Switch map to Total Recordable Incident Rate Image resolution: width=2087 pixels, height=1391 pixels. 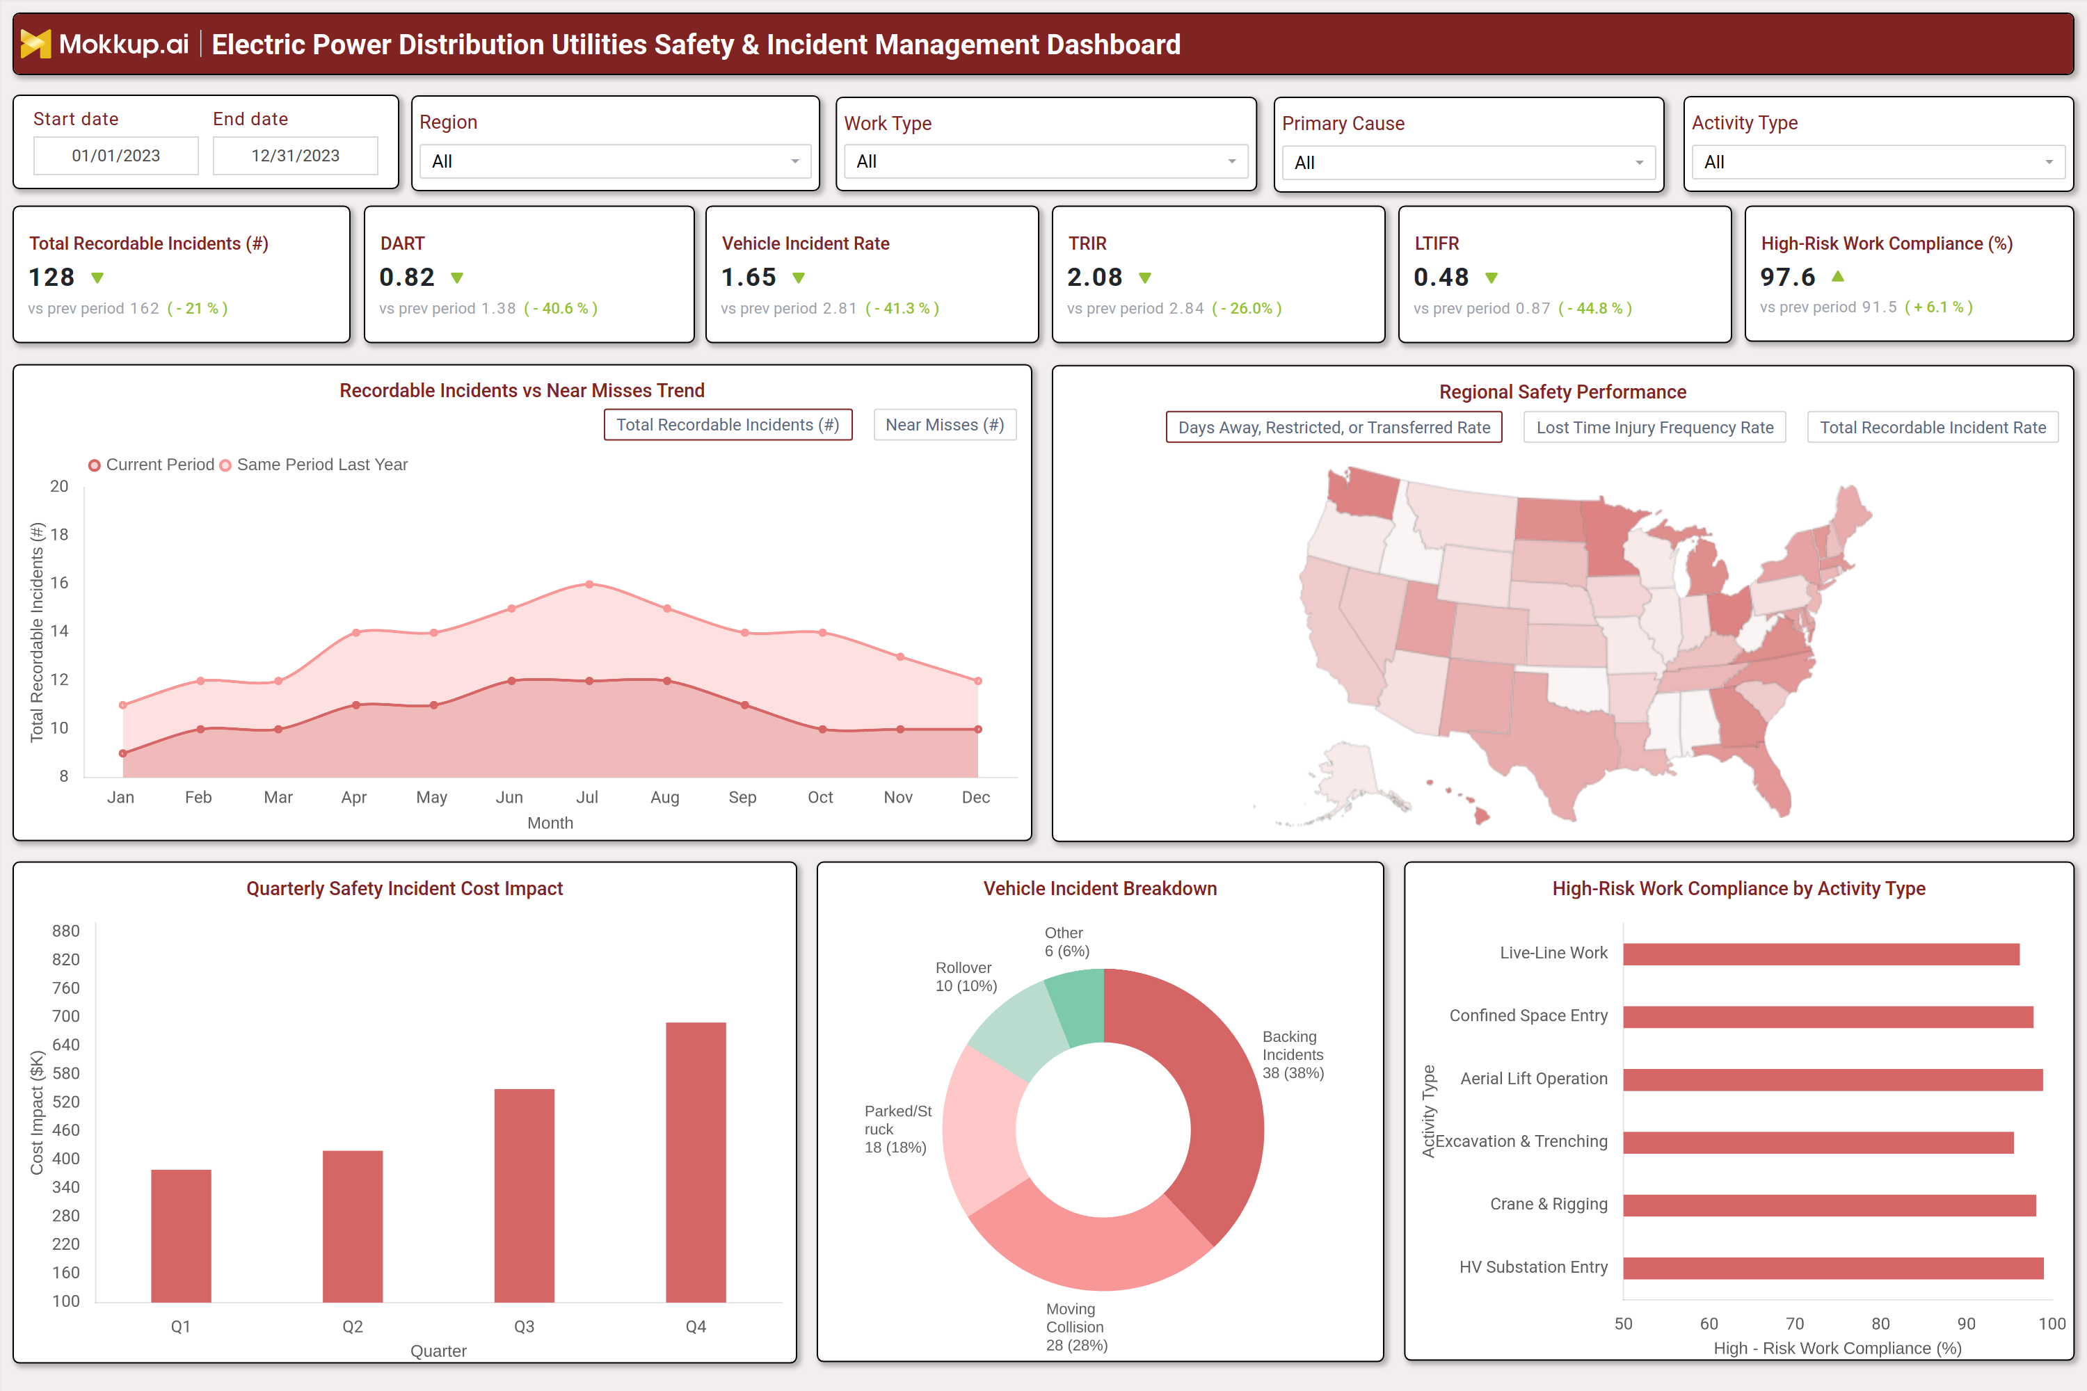(1933, 428)
